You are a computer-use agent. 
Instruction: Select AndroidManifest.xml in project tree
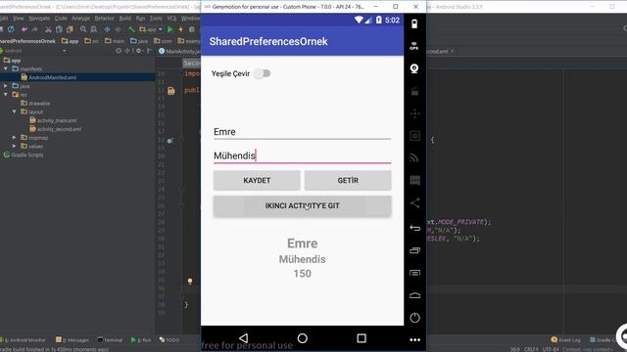coord(52,77)
